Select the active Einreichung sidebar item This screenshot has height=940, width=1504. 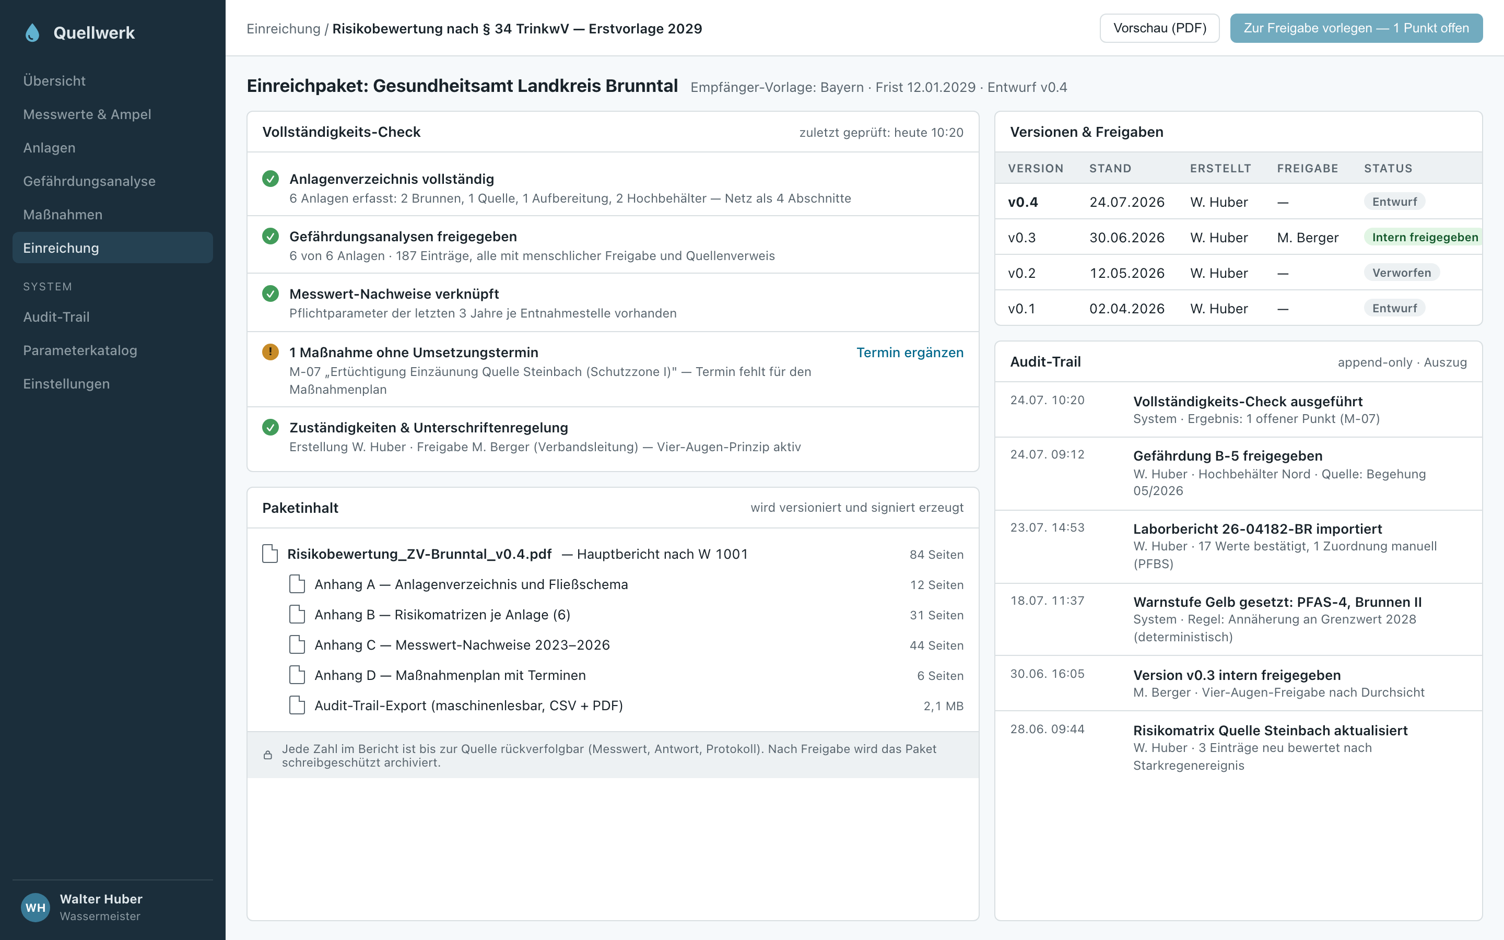(112, 248)
